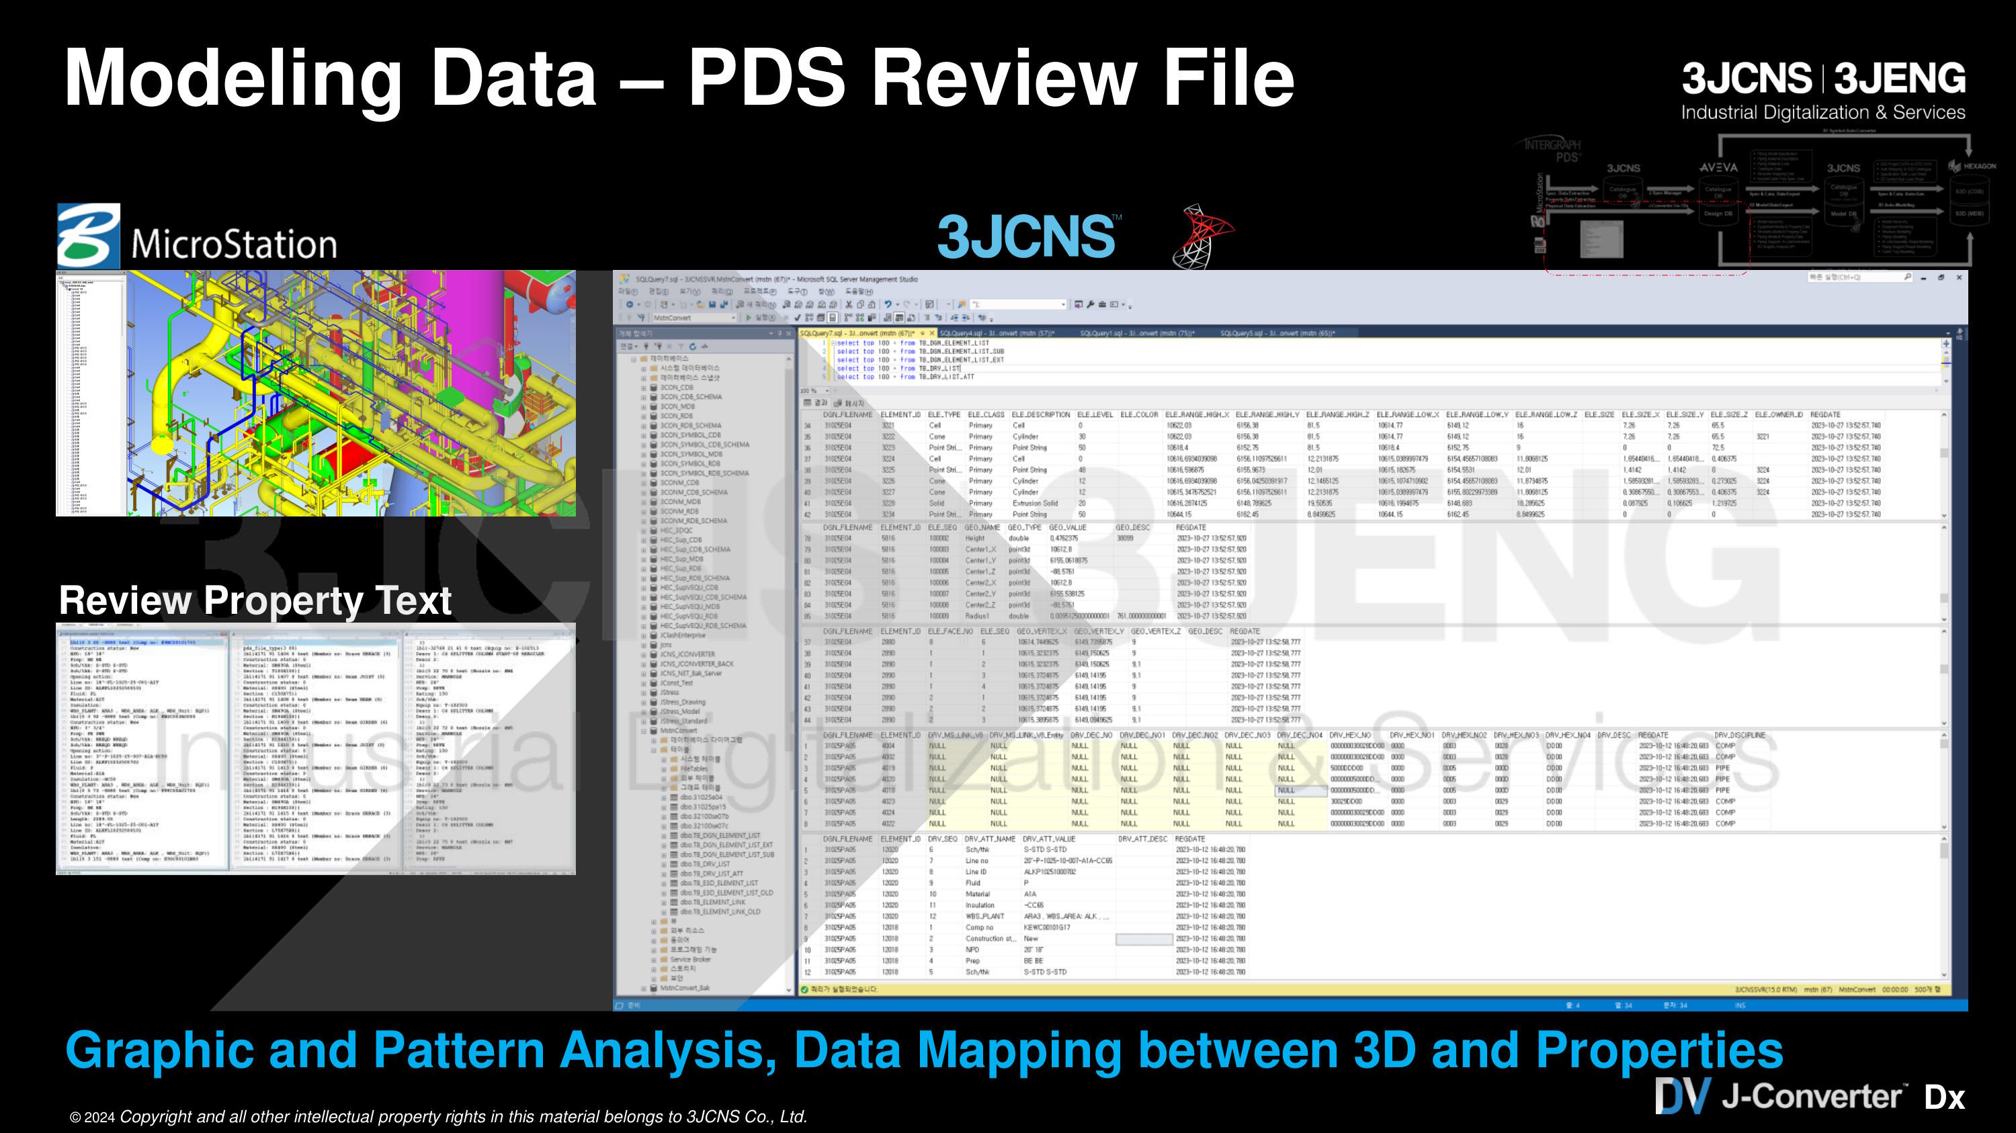Viewport: 2016px width, 1133px height.
Task: Open the Connect dropdown in Object Explorer
Action: (x=629, y=347)
